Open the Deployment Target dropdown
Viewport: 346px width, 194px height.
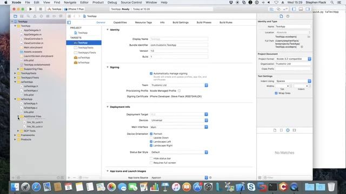tap(179, 114)
